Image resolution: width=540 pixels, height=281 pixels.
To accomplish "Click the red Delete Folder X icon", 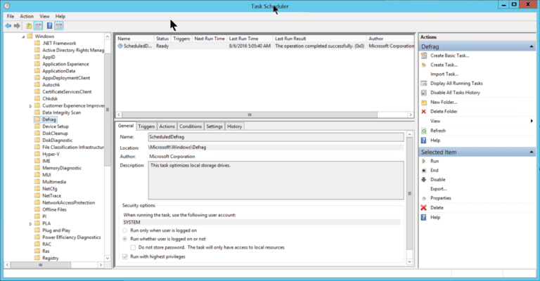I will [424, 112].
